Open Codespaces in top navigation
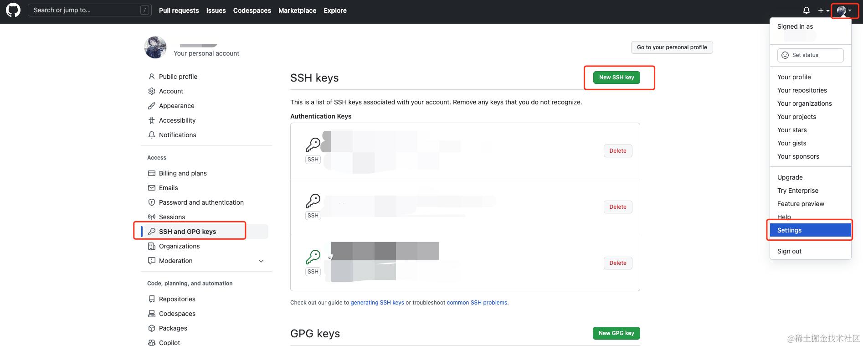This screenshot has height=346, width=863. click(252, 10)
